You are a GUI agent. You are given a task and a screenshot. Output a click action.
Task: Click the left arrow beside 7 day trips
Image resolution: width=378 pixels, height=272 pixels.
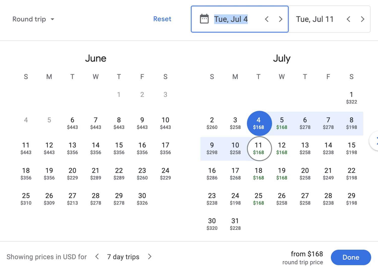pyautogui.click(x=97, y=257)
